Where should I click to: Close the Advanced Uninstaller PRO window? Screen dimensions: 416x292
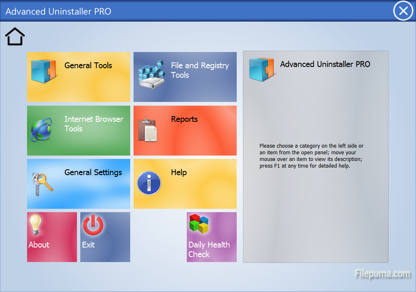[x=403, y=11]
